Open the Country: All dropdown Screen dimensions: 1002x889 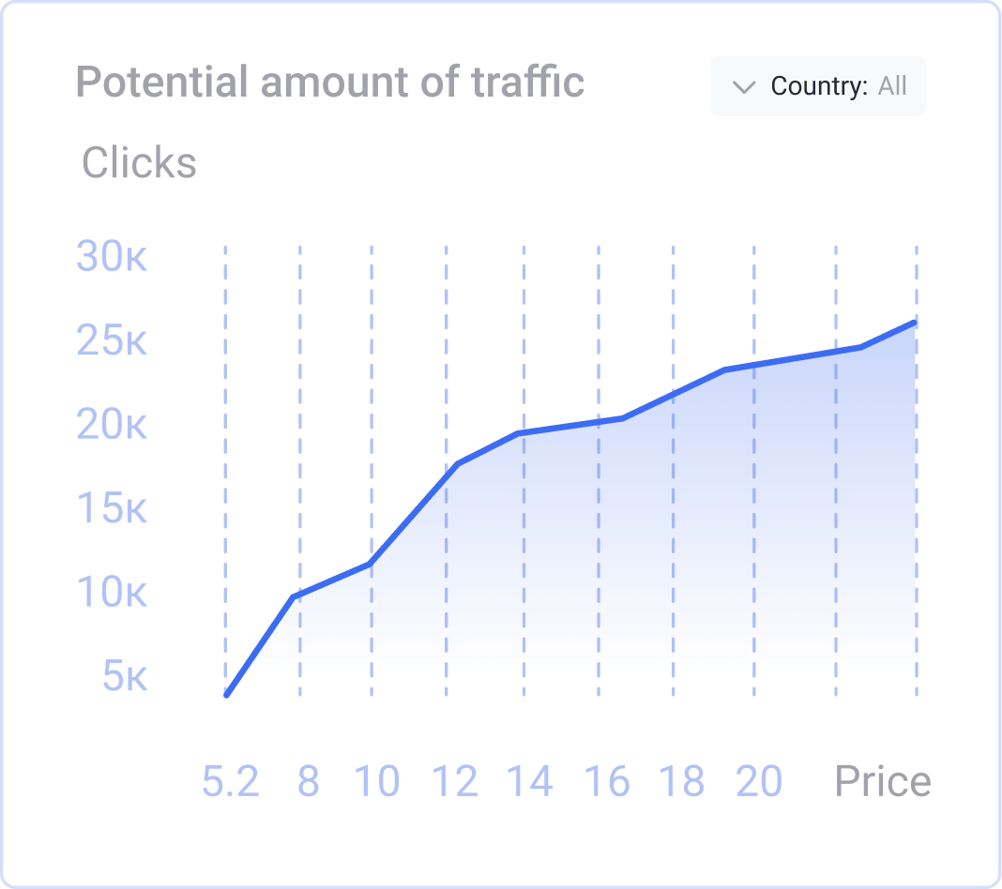point(818,86)
